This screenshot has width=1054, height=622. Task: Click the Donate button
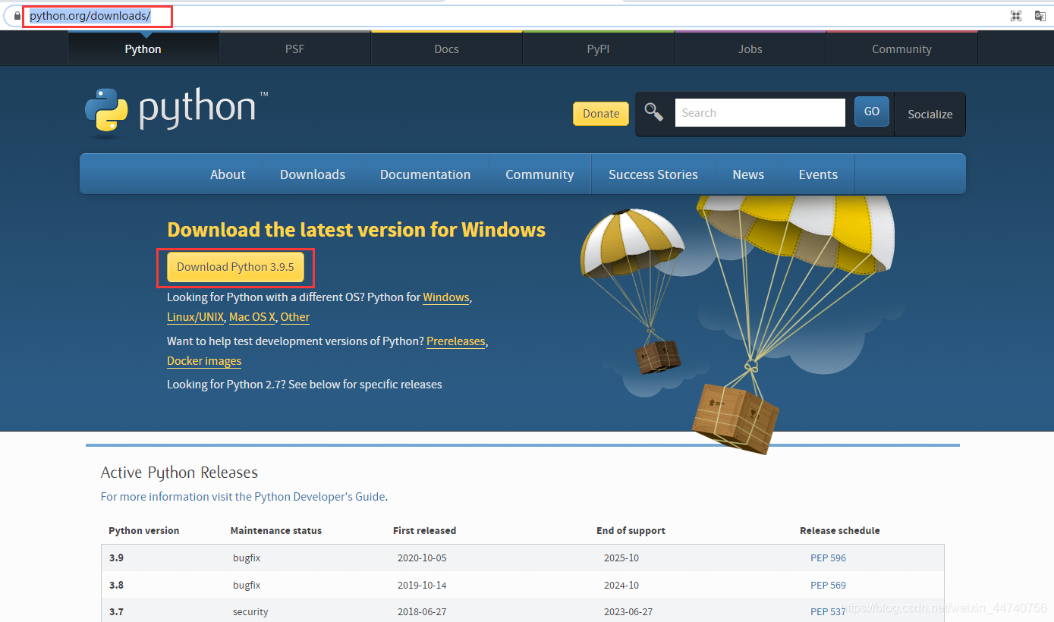click(601, 113)
